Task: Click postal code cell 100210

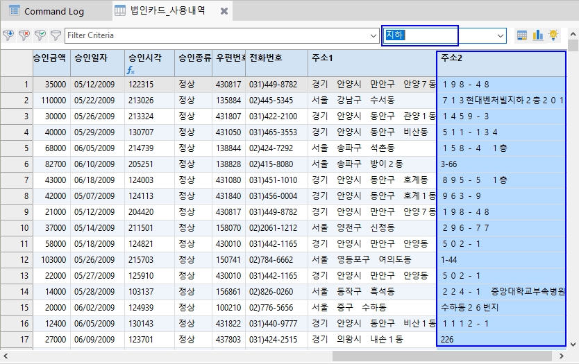Action: click(x=229, y=308)
